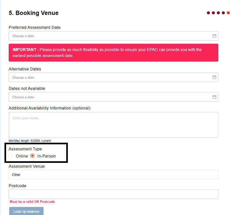Focus the Additional Availability notes text area
Screen dimensions: 240x215
click(113, 125)
